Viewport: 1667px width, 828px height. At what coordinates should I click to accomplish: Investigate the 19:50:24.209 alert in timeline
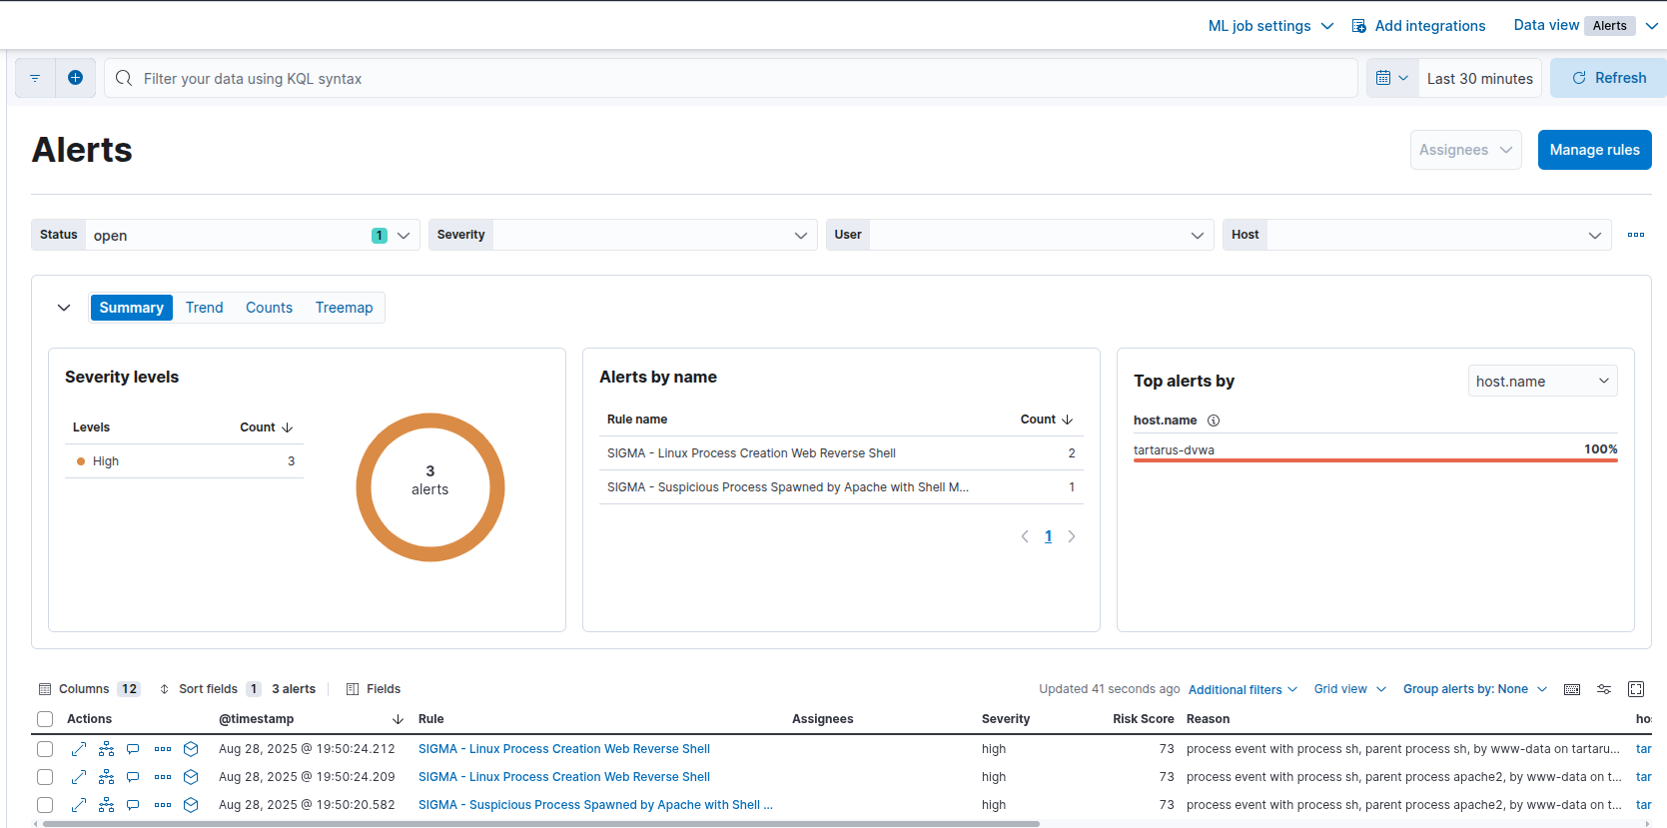tap(191, 777)
